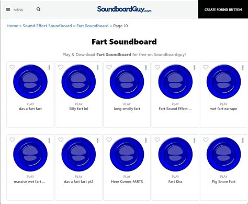Favorite the 'das a fart fart pt2' sound
Screen dimensions: 248x204
pyautogui.click(x=61, y=140)
